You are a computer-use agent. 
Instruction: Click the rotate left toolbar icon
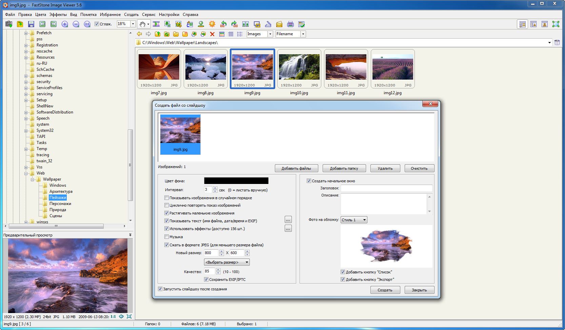(x=223, y=24)
